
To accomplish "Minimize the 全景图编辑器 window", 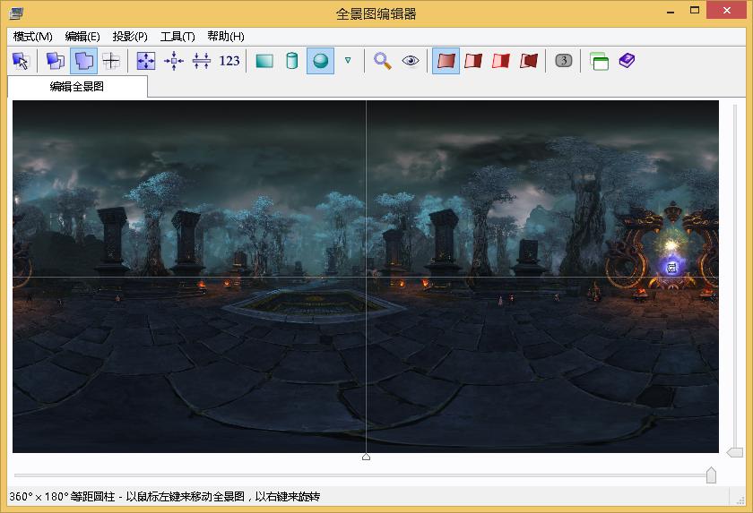I will coord(671,11).
